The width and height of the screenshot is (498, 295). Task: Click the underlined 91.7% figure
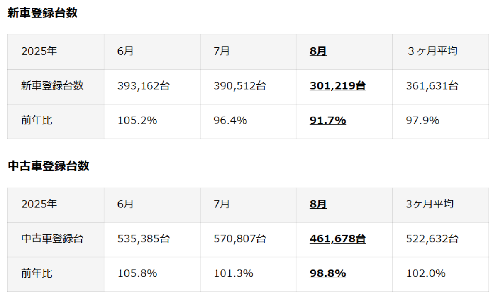pyautogui.click(x=328, y=121)
